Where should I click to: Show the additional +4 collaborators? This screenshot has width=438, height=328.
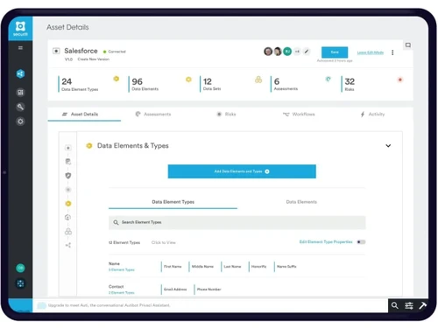pos(297,52)
